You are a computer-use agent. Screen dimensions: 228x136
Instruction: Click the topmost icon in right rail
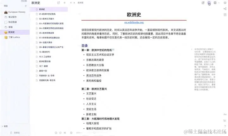[x=225, y=3]
